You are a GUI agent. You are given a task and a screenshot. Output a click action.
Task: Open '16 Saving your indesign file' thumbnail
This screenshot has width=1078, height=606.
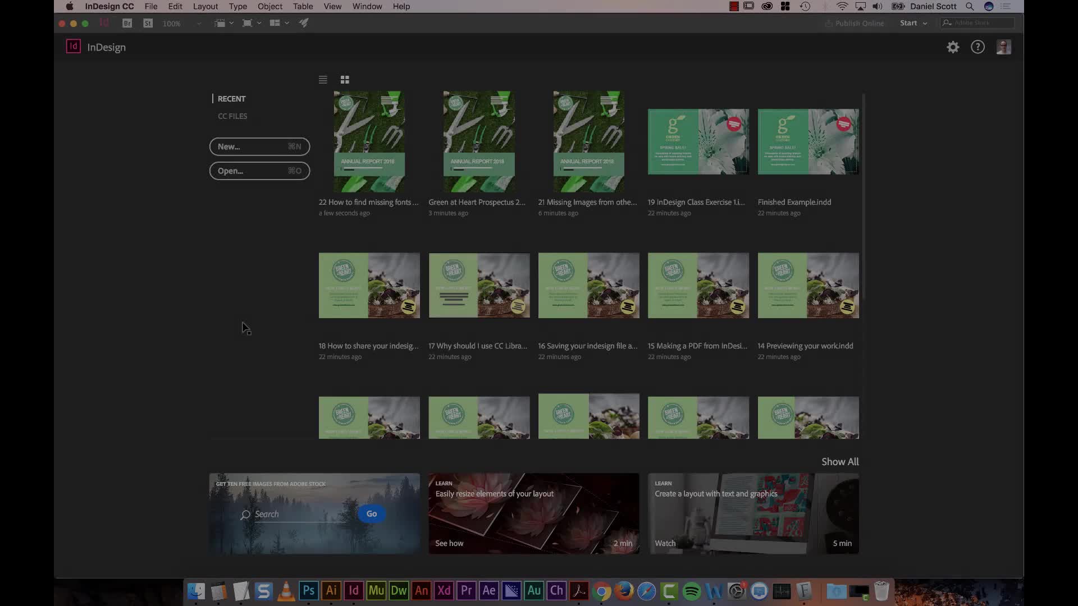tap(588, 285)
